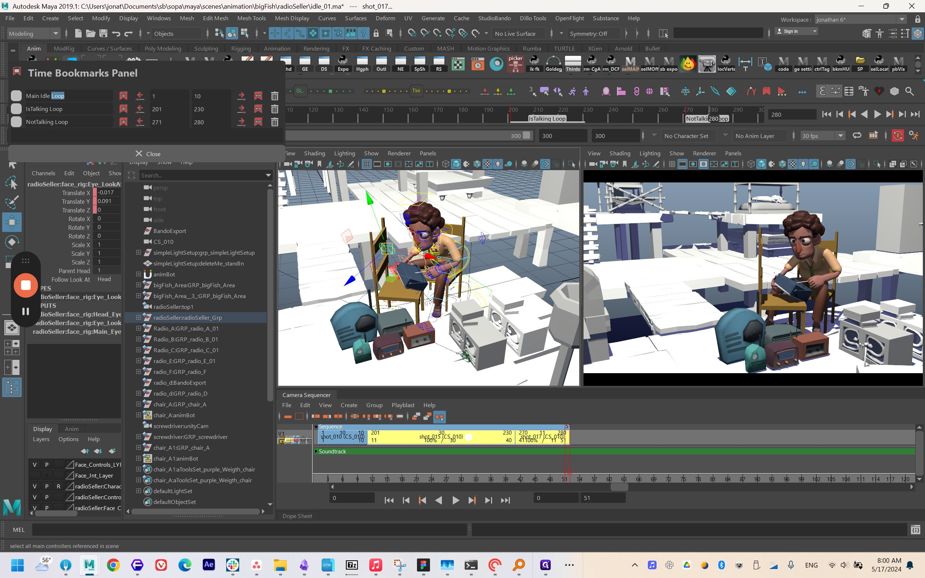Toggle the Main Idle Loop checkbox
This screenshot has height=578, width=925.
click(16, 96)
